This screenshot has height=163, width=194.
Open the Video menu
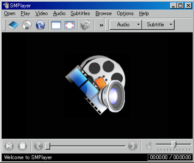coord(41,13)
